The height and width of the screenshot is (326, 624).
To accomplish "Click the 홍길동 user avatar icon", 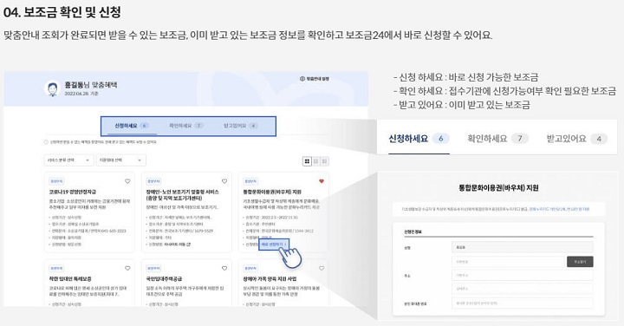I will click(52, 88).
